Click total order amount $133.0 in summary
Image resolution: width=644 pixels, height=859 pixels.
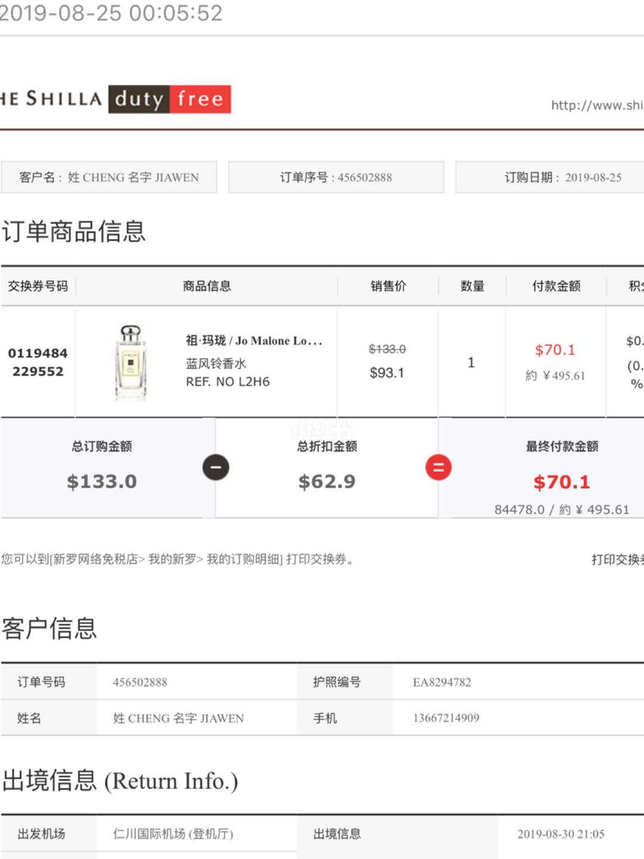point(102,481)
